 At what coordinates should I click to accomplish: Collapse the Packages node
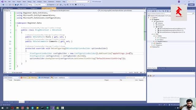(x=154, y=27)
